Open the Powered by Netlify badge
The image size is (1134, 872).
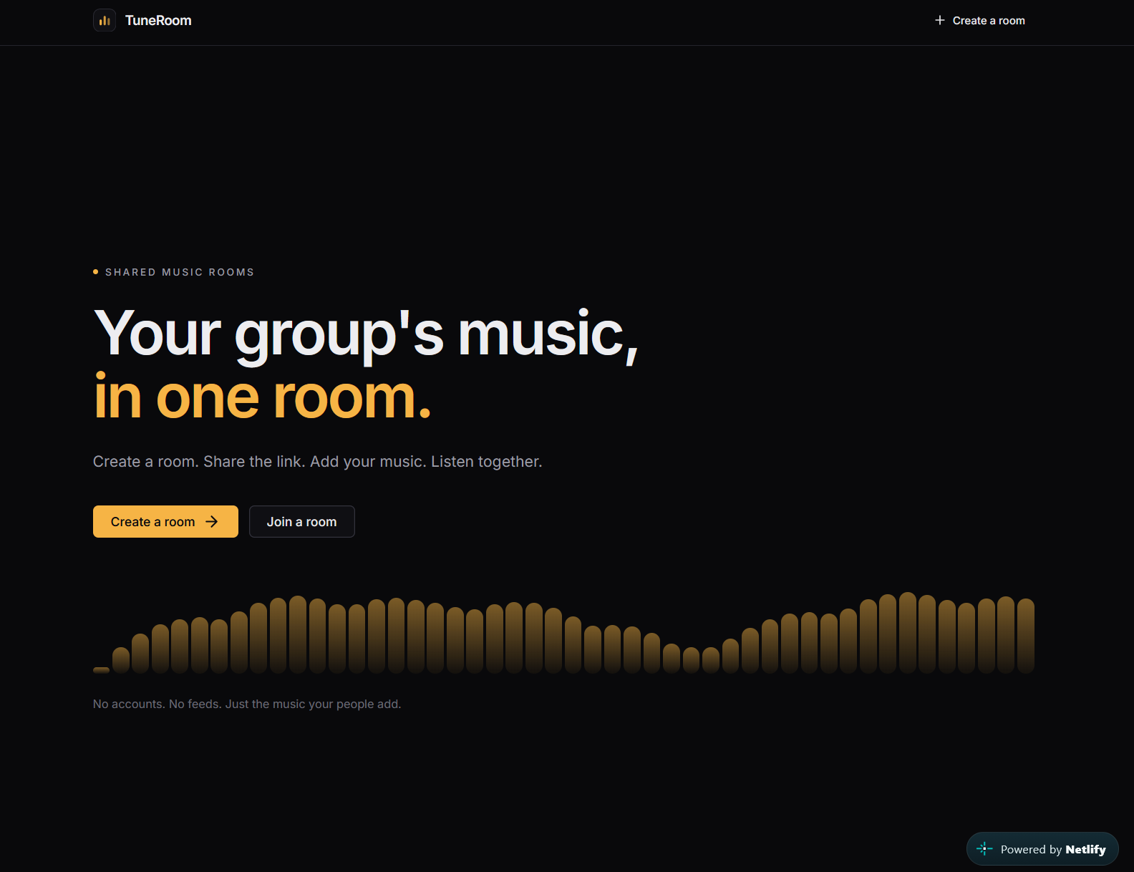pyautogui.click(x=1042, y=849)
